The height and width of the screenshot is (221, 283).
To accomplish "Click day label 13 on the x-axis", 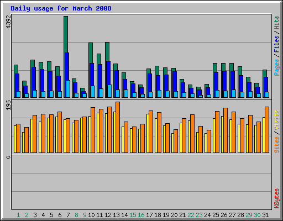I will tap(116, 215).
